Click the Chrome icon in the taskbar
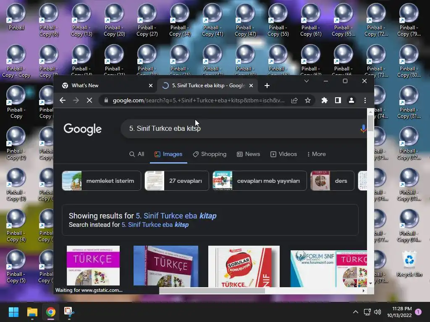 coord(51,312)
